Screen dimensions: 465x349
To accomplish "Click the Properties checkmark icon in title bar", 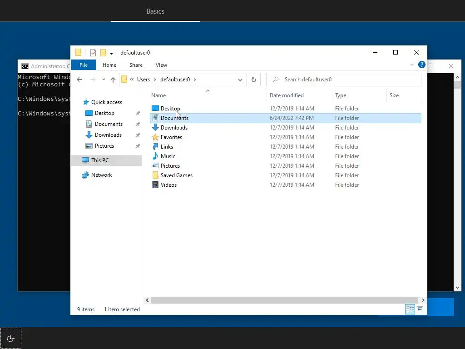I will 93,53.
